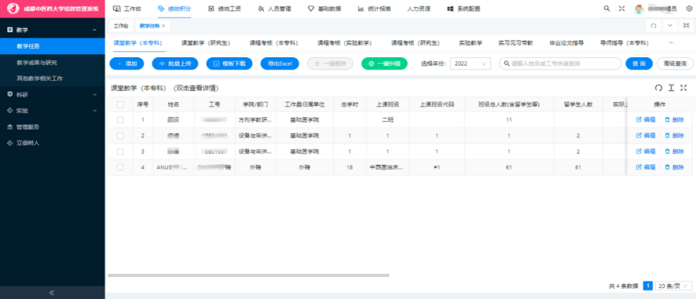
Task: Click the 绩效积分 tag icon in top navigation
Action: tap(161, 9)
